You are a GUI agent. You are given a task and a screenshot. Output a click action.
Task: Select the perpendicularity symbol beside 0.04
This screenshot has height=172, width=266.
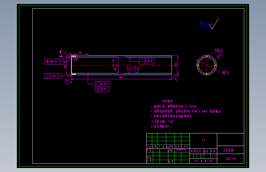(x=47, y=76)
